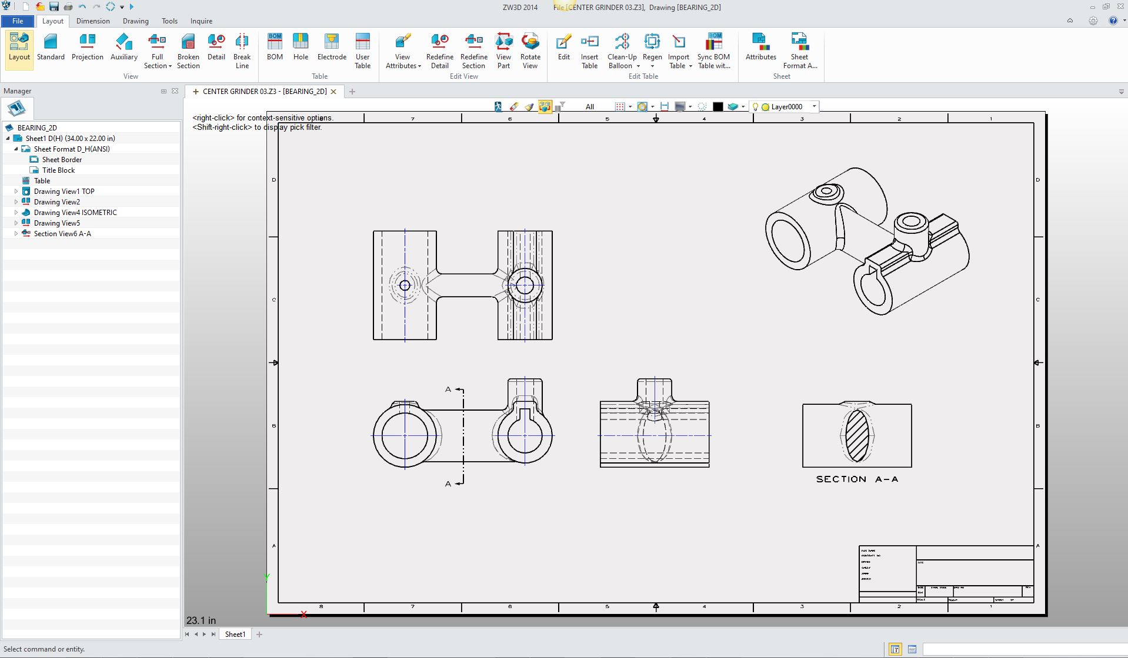Expand the Drawing View2 node
The image size is (1128, 658).
click(16, 202)
